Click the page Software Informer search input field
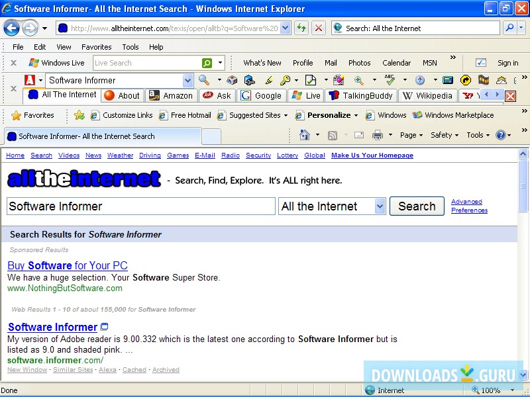 (141, 206)
